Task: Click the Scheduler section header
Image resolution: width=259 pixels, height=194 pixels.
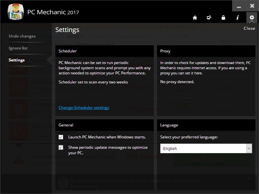Action: click(x=104, y=51)
